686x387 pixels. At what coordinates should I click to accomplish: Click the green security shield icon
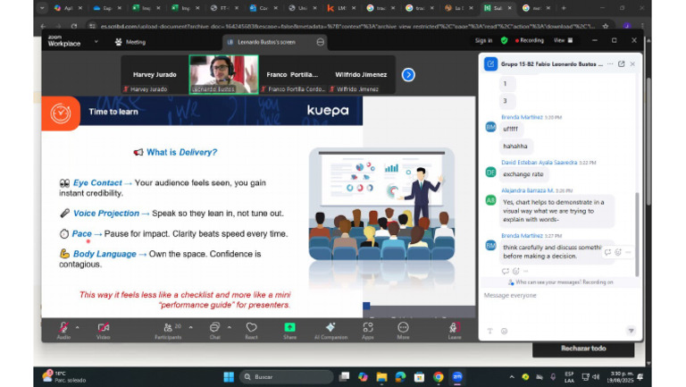click(504, 40)
